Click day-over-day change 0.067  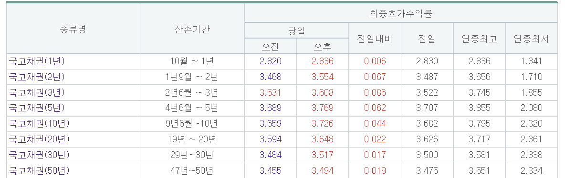click(x=375, y=77)
